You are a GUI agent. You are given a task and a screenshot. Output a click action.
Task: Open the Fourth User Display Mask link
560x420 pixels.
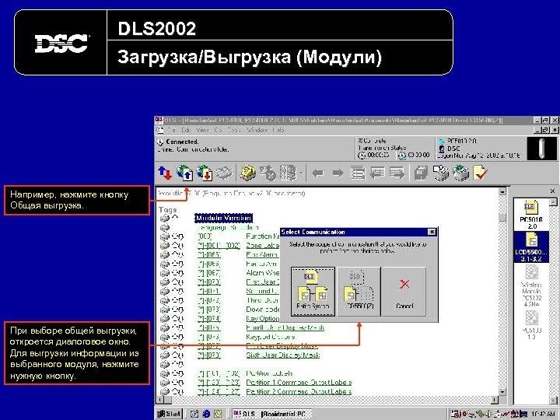(x=285, y=327)
